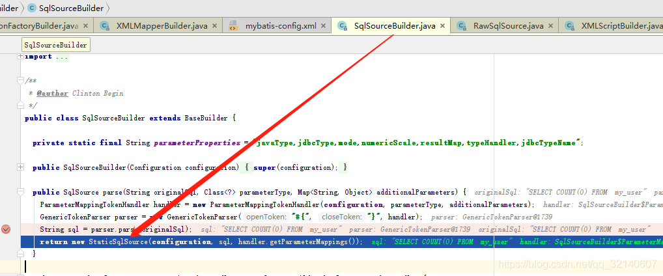
Task: Switch to the XMLMapperBuilder.java tab
Action: pos(162,26)
